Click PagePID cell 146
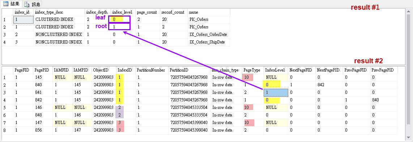413x142 pixels. pos(43,107)
